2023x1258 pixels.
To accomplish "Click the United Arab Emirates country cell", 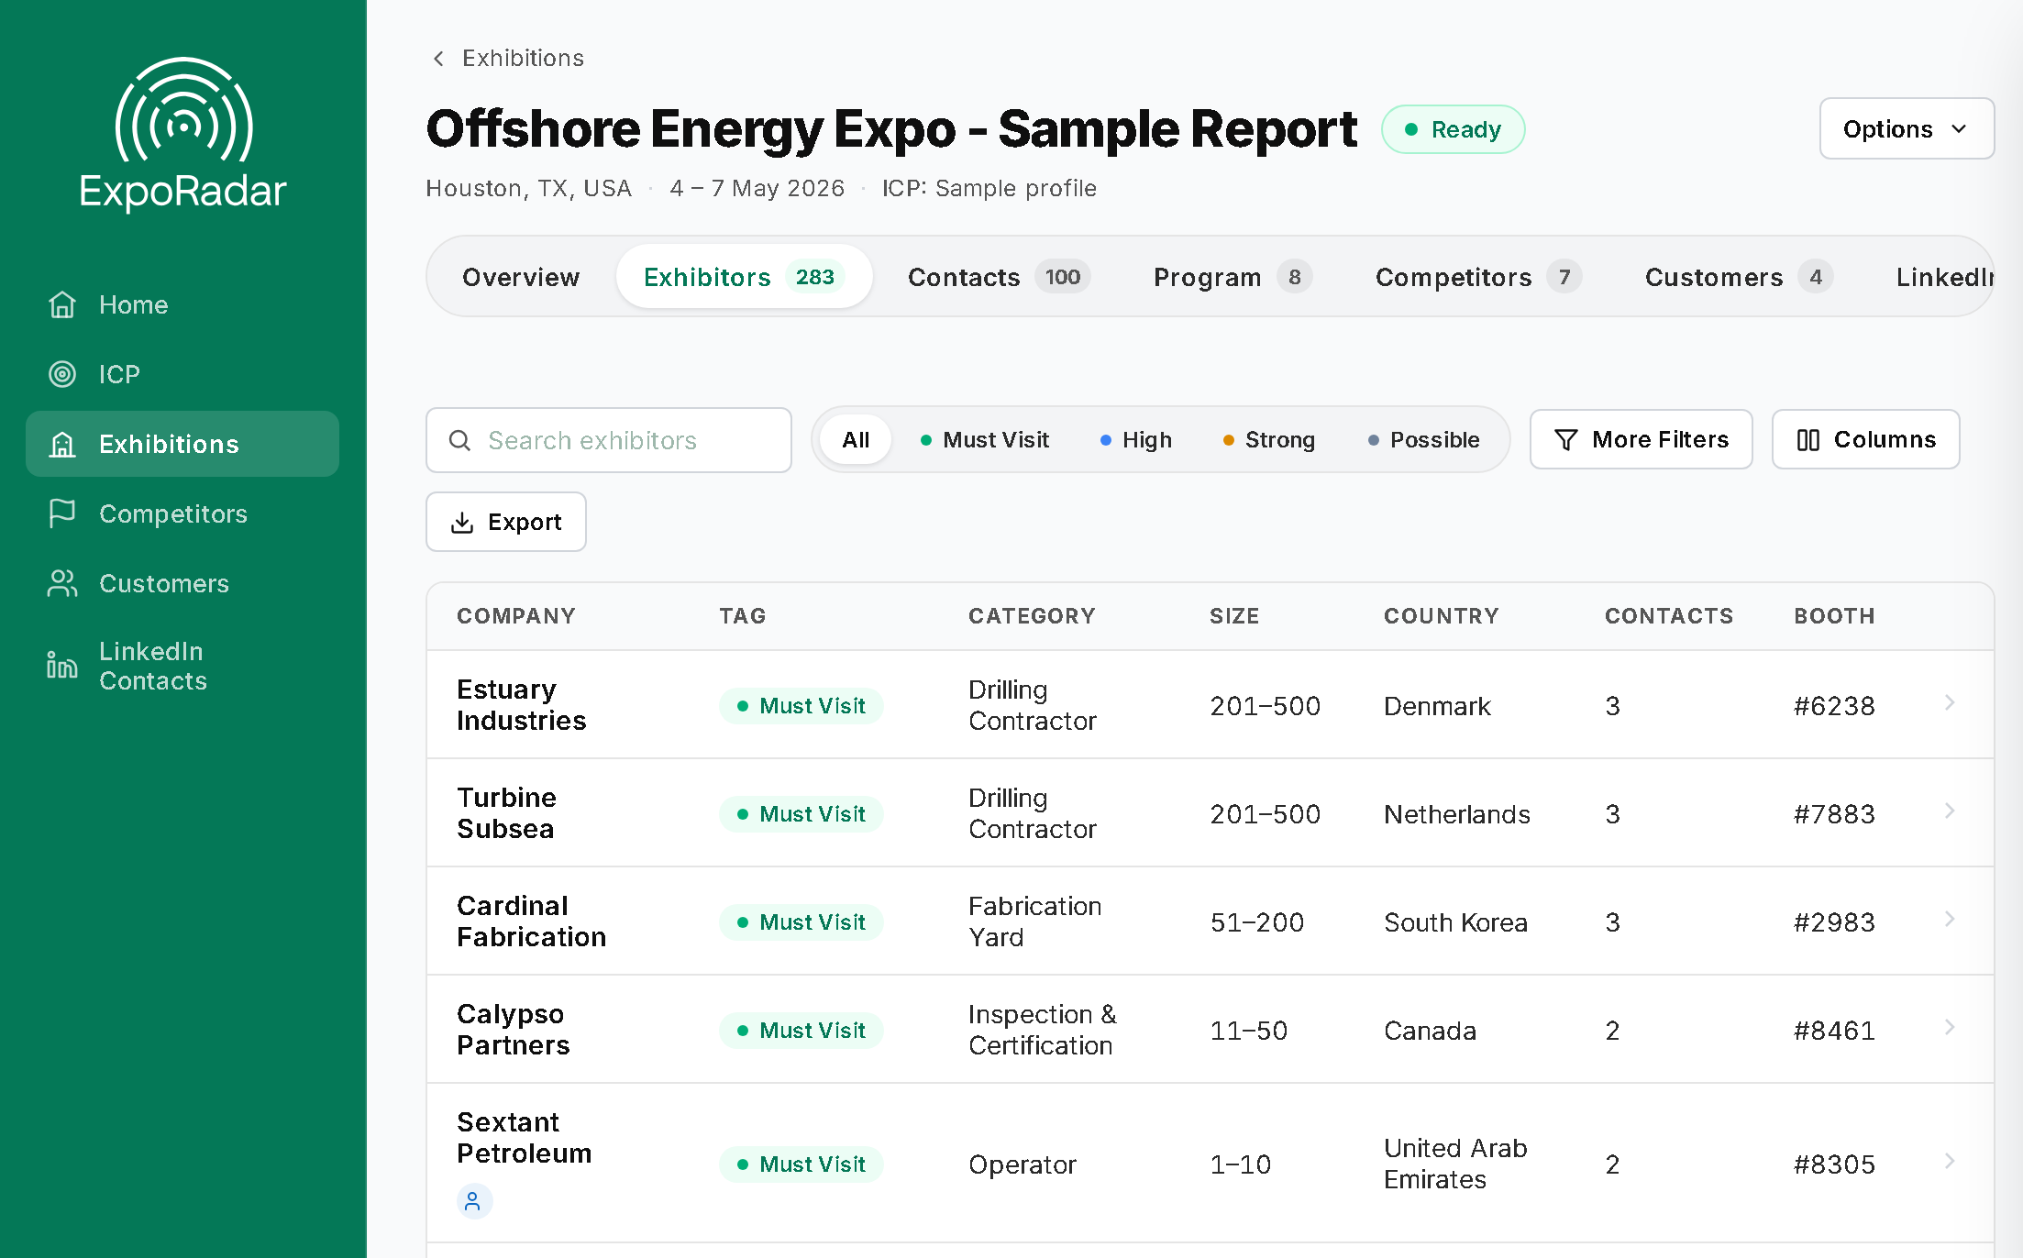I will [x=1456, y=1164].
